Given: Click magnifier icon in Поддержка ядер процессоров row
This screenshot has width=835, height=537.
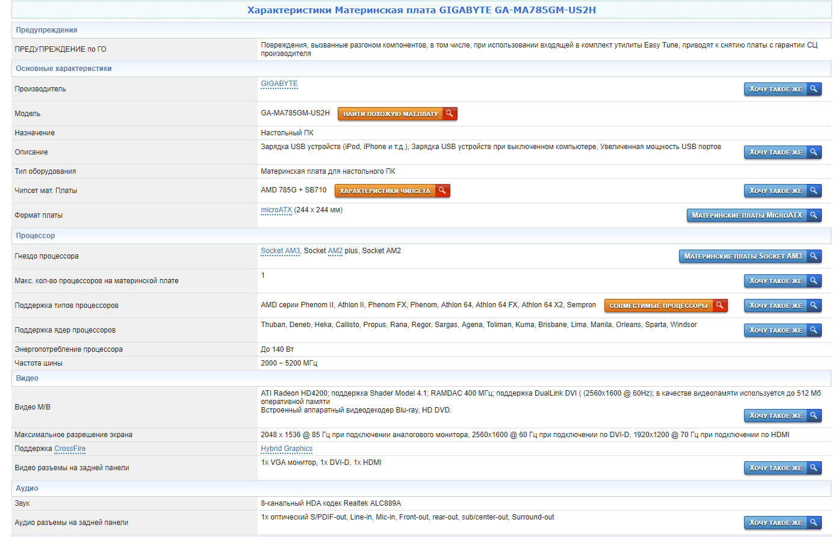Looking at the screenshot, I should tap(814, 330).
